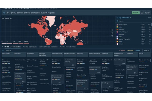Click the India flag icon

(117, 27)
